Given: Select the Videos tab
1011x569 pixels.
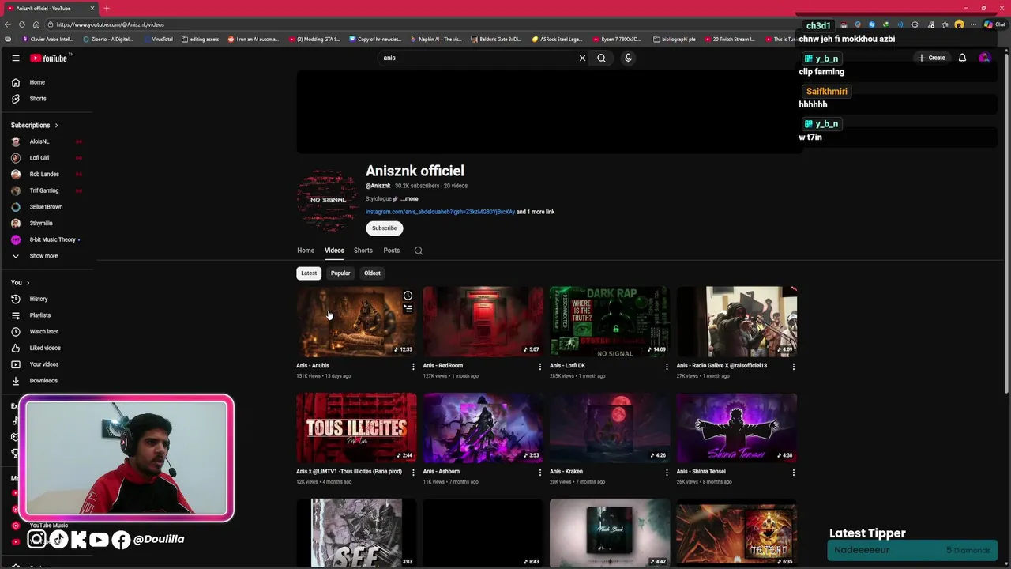Looking at the screenshot, I should [x=334, y=251].
